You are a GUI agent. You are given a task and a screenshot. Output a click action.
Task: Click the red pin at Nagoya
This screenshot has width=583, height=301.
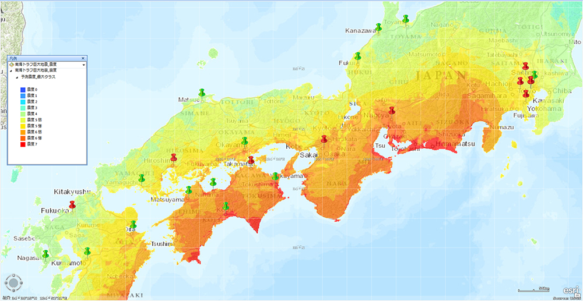pyautogui.click(x=392, y=109)
